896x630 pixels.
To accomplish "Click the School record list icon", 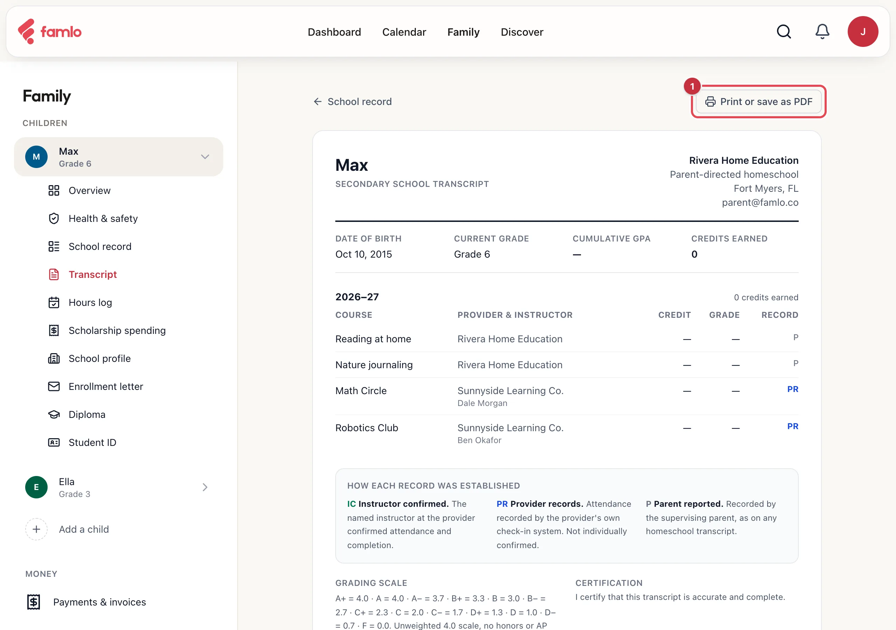I will 54,246.
